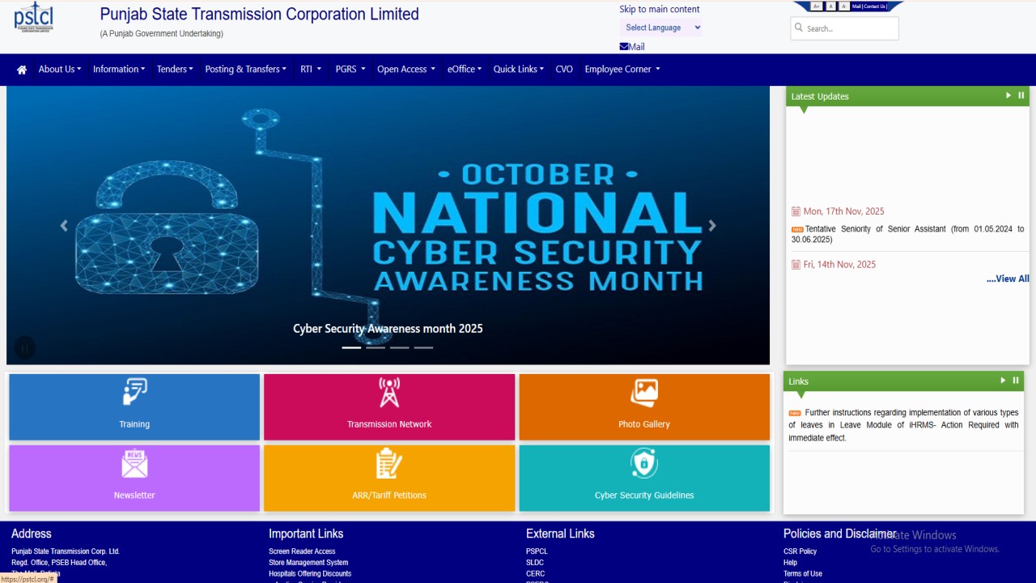Viewport: 1036px width, 583px height.
Task: Open the CVO menu item
Action: [564, 70]
